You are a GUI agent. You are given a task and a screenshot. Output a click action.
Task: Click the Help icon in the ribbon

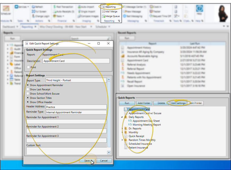199,10
